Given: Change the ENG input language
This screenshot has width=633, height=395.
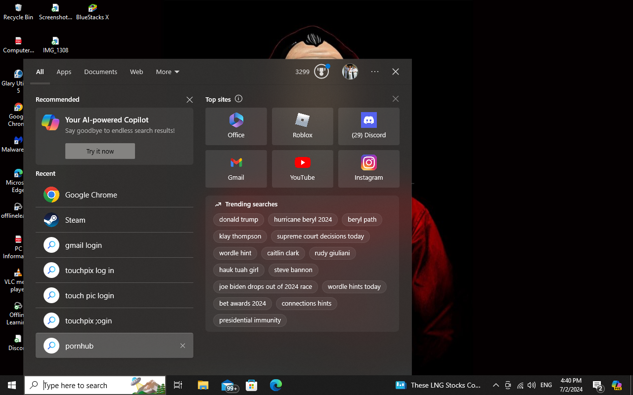Looking at the screenshot, I should 546,385.
